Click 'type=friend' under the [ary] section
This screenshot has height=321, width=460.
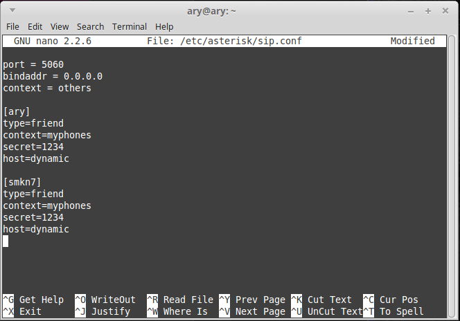click(x=33, y=123)
